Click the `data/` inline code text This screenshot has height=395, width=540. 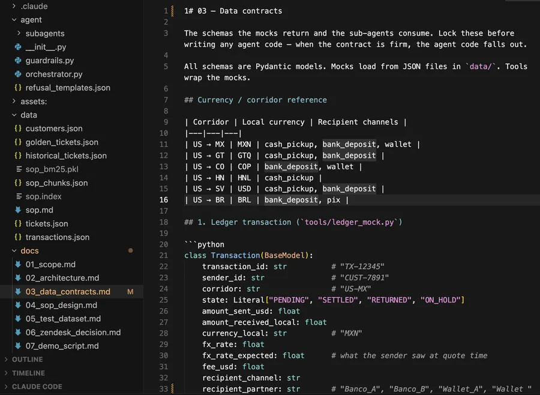point(481,67)
